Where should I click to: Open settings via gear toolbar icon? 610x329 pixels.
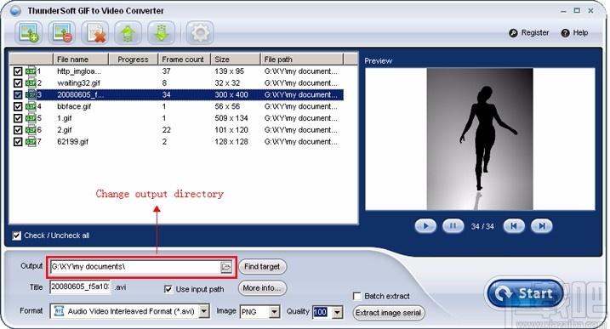[200, 32]
